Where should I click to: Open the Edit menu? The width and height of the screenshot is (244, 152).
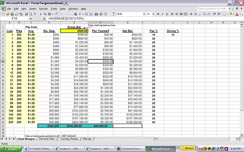16,9
